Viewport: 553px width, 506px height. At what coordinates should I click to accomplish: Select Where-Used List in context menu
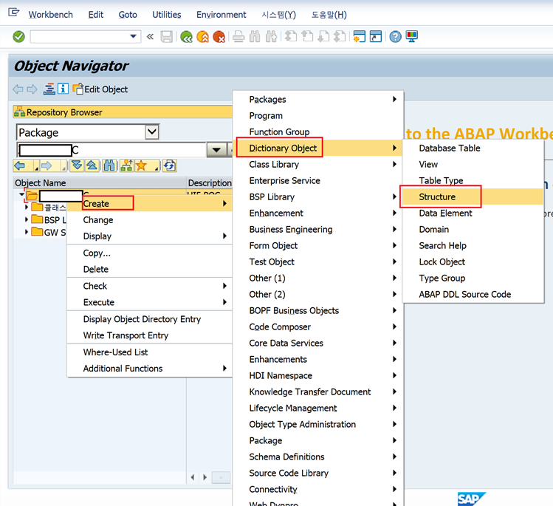click(149, 352)
